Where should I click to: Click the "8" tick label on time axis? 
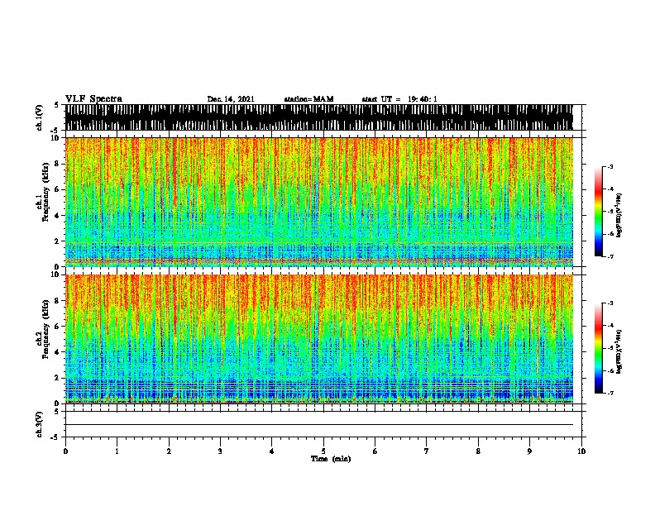click(x=478, y=451)
